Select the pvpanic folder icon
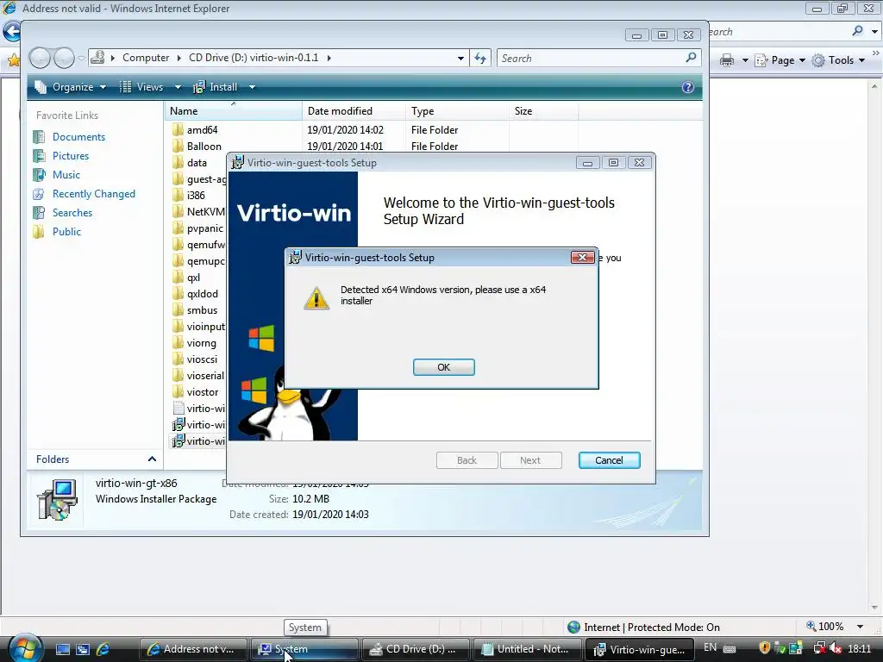 point(178,228)
